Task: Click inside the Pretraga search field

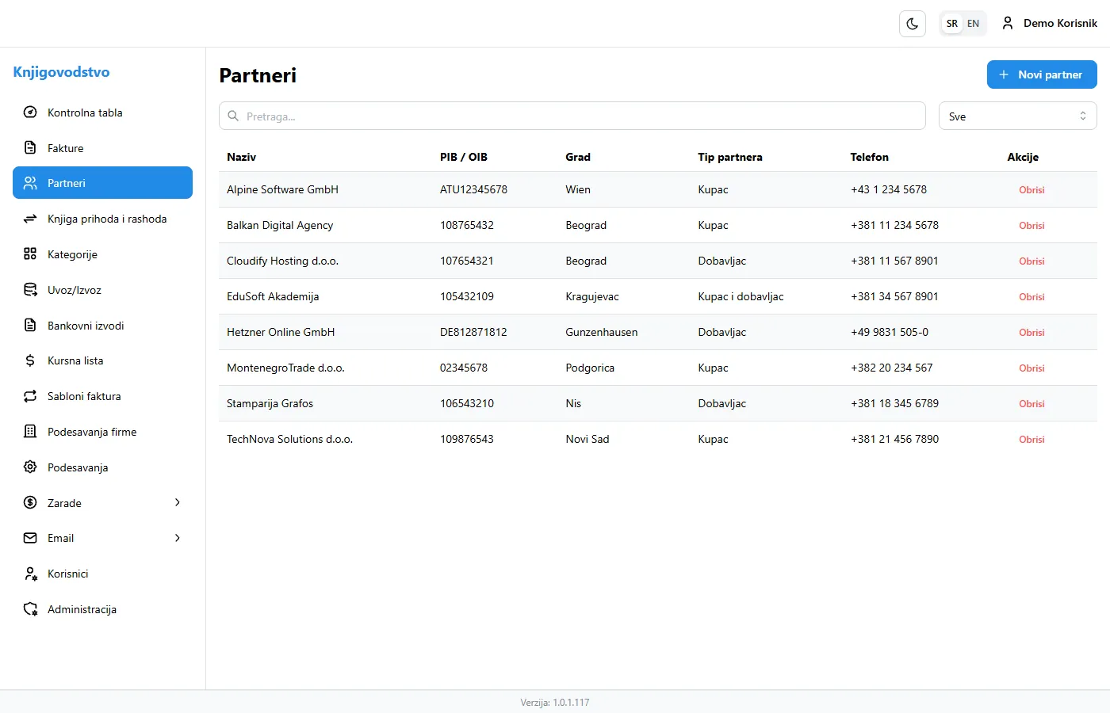Action: [572, 116]
